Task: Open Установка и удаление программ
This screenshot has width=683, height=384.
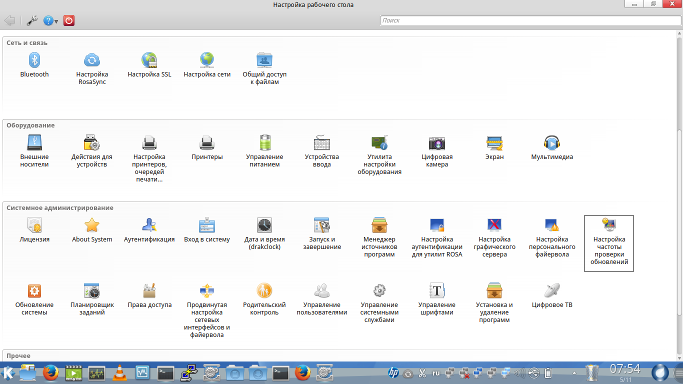Action: tap(494, 291)
